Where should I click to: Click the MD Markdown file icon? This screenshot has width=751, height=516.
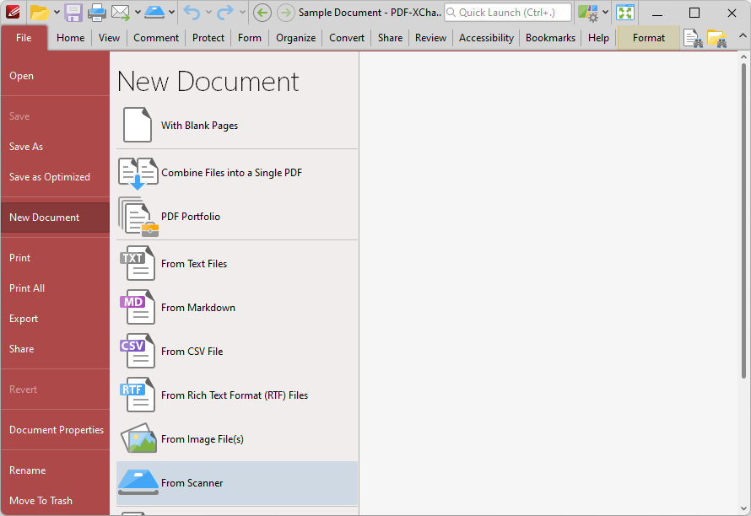pyautogui.click(x=138, y=307)
